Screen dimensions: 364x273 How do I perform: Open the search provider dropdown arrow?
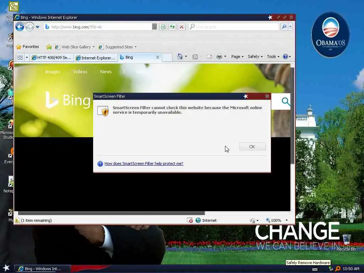(x=290, y=27)
